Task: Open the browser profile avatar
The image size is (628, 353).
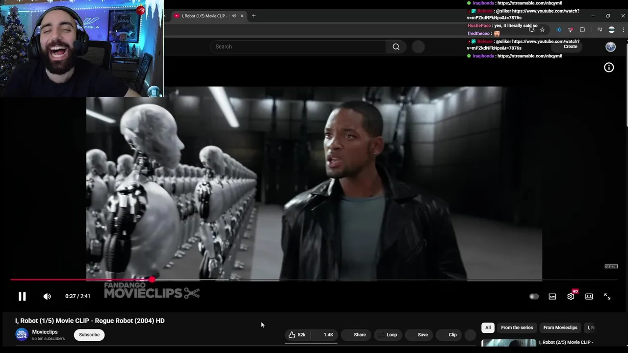Action: tap(611, 30)
